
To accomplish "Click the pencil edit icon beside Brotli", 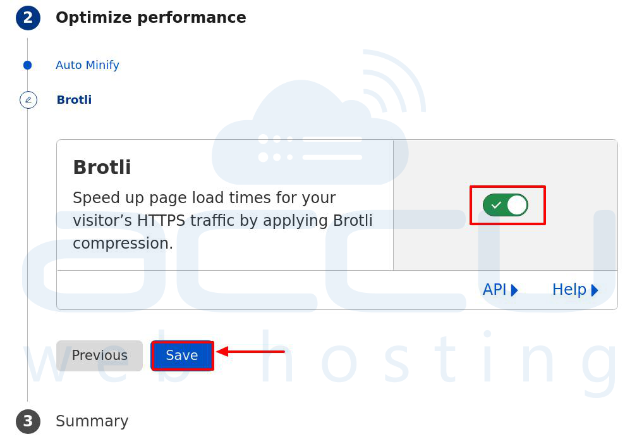I will 28,99.
